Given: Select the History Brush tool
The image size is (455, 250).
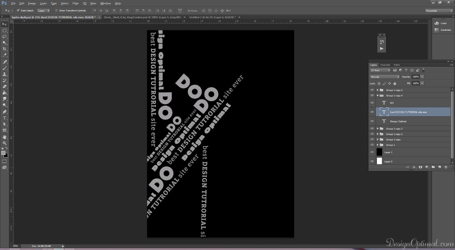Looking at the screenshot, I should tap(4, 80).
